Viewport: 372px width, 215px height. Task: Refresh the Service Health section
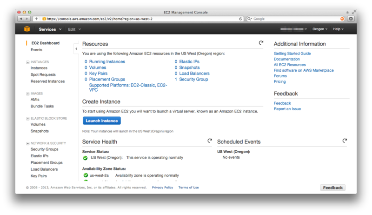[210, 141]
